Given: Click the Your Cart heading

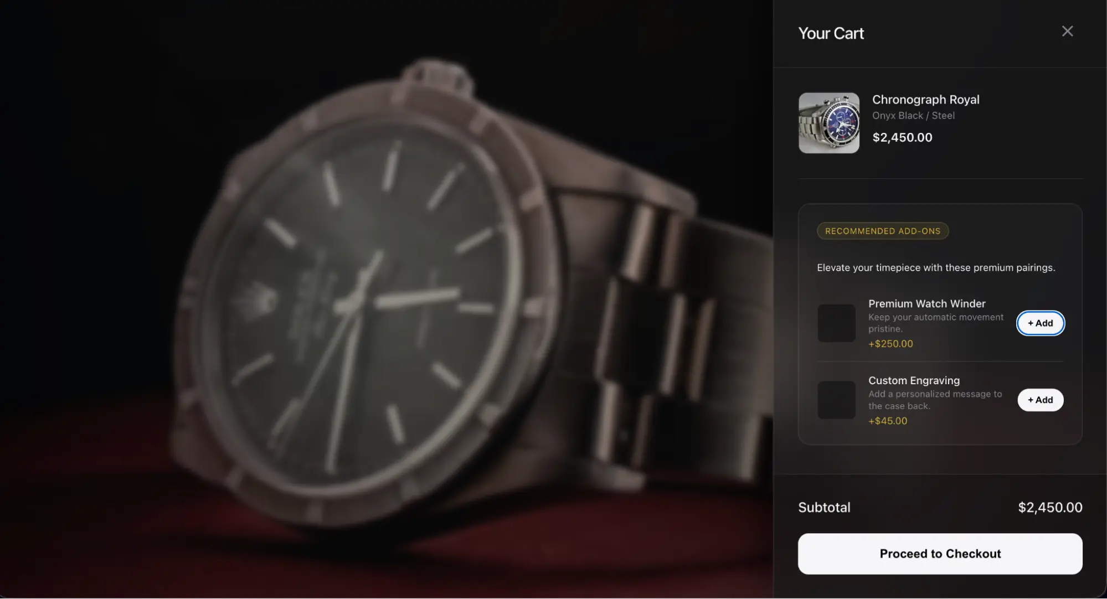Looking at the screenshot, I should tap(831, 33).
